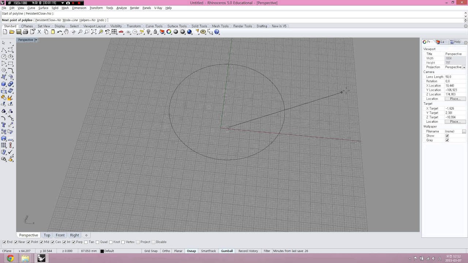This screenshot has height=263, width=468.
Task: Select the Pan hand tool
Action: tap(66, 32)
